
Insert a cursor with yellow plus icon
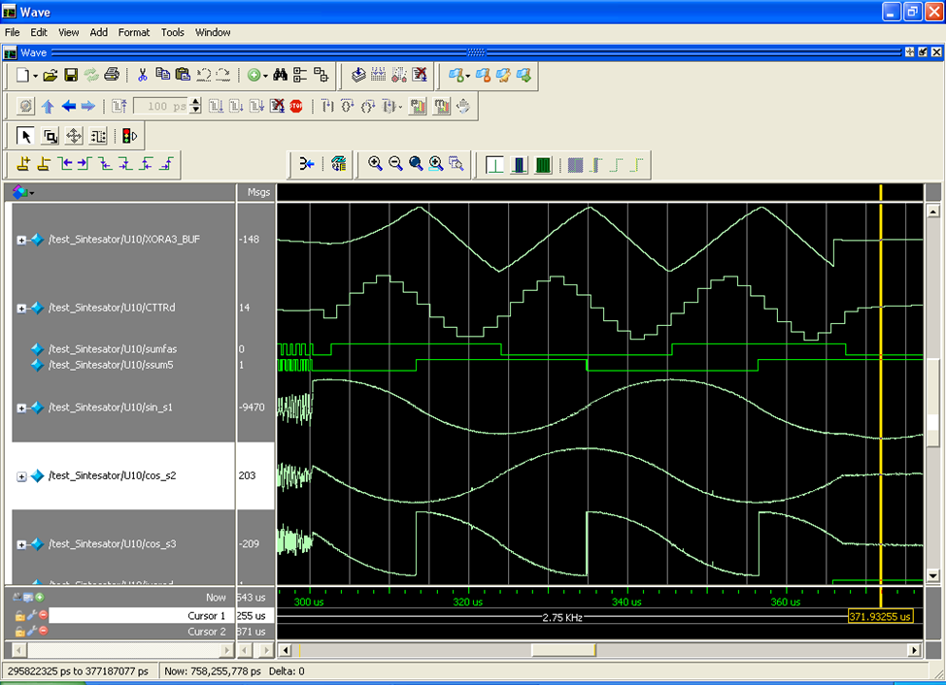23,164
